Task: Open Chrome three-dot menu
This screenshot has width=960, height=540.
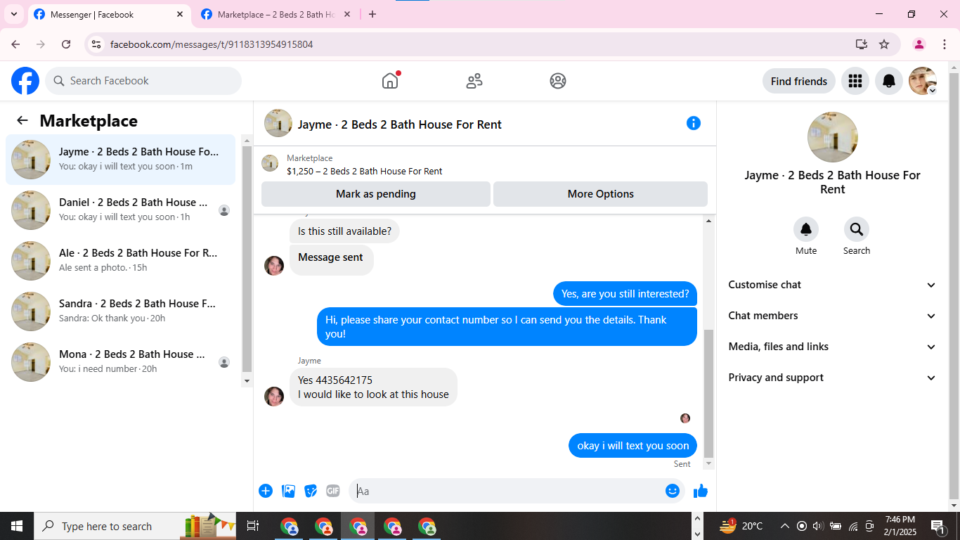Action: coord(945,44)
